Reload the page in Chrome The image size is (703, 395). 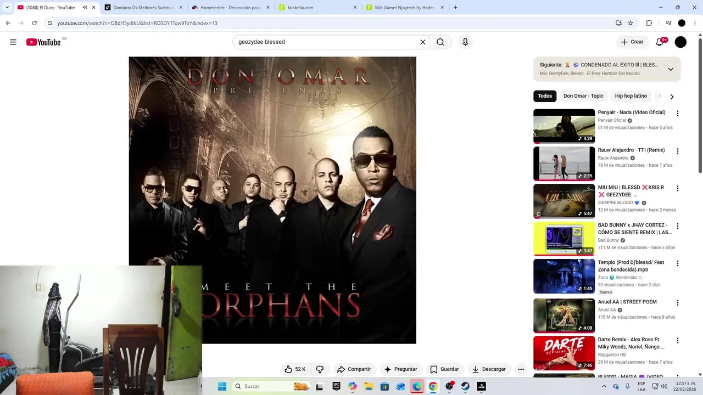coord(34,23)
